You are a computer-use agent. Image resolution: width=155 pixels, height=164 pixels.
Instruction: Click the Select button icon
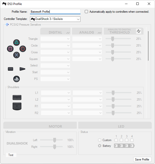pyautogui.click(x=10, y=69)
